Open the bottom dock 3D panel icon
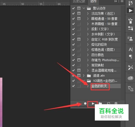This screenshot has width=135, height=127. pyautogui.click(x=130, y=88)
